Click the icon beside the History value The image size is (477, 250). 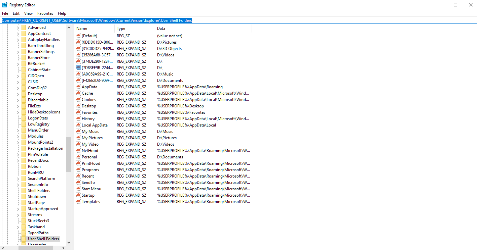pos(78,118)
